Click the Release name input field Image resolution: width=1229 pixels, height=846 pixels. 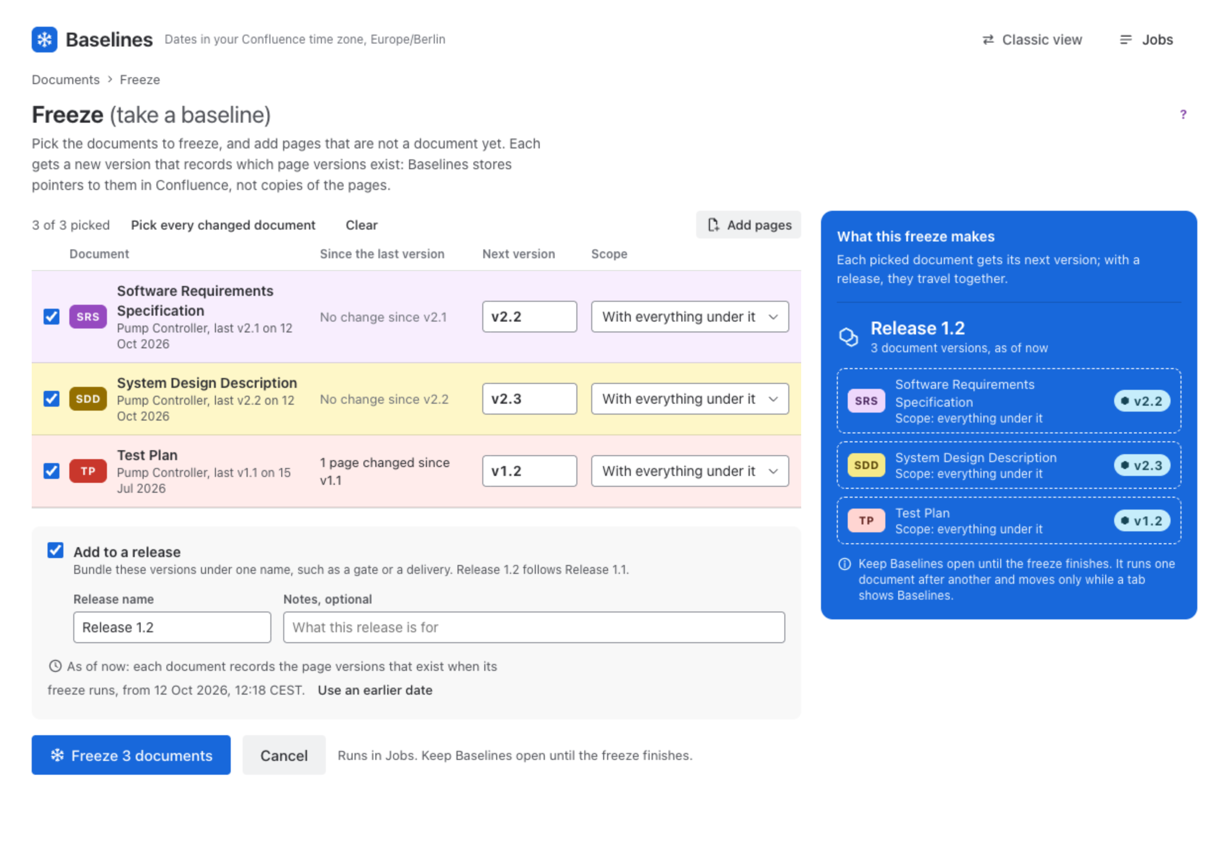pos(172,628)
